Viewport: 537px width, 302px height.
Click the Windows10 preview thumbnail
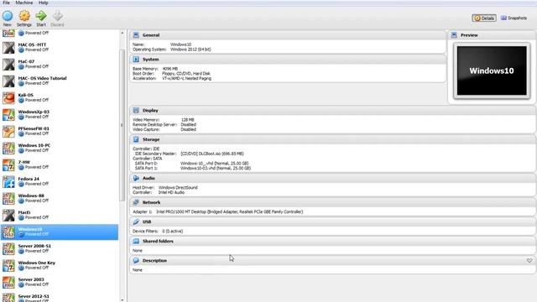(492, 70)
